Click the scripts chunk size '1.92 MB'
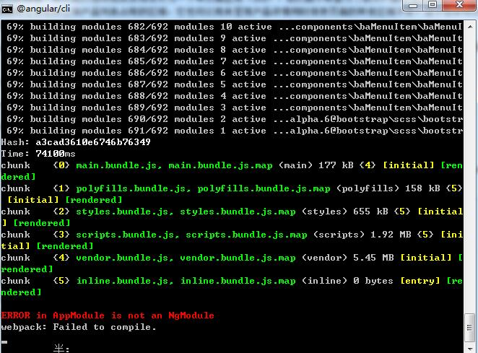 tap(391, 235)
